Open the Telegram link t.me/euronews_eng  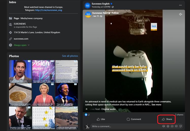[x=48, y=10]
